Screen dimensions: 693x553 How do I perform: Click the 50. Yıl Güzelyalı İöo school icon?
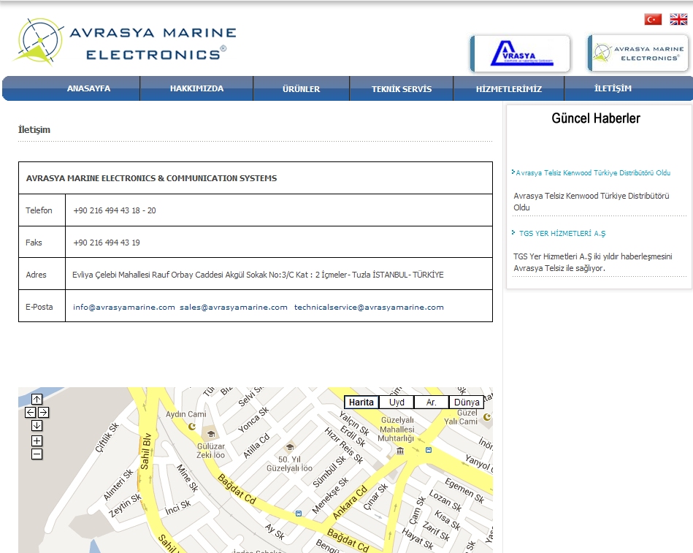[x=290, y=447]
